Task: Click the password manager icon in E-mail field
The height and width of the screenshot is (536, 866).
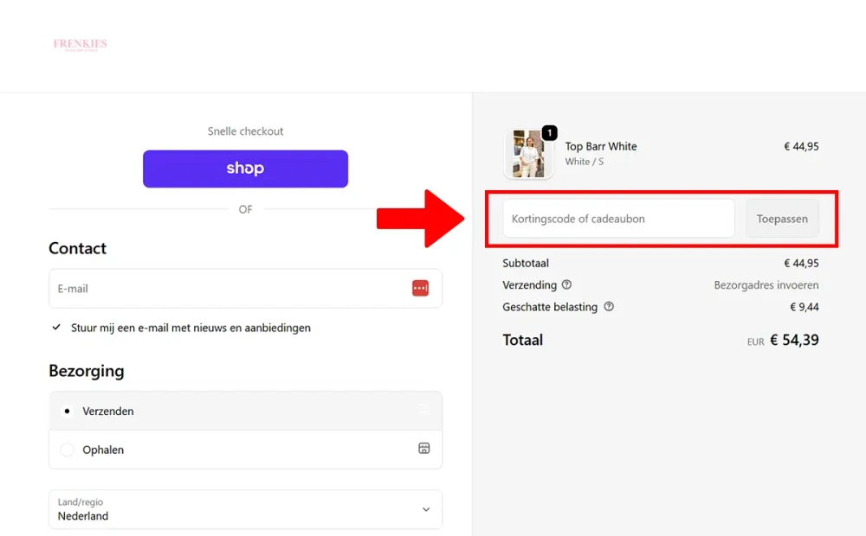Action: pos(420,289)
